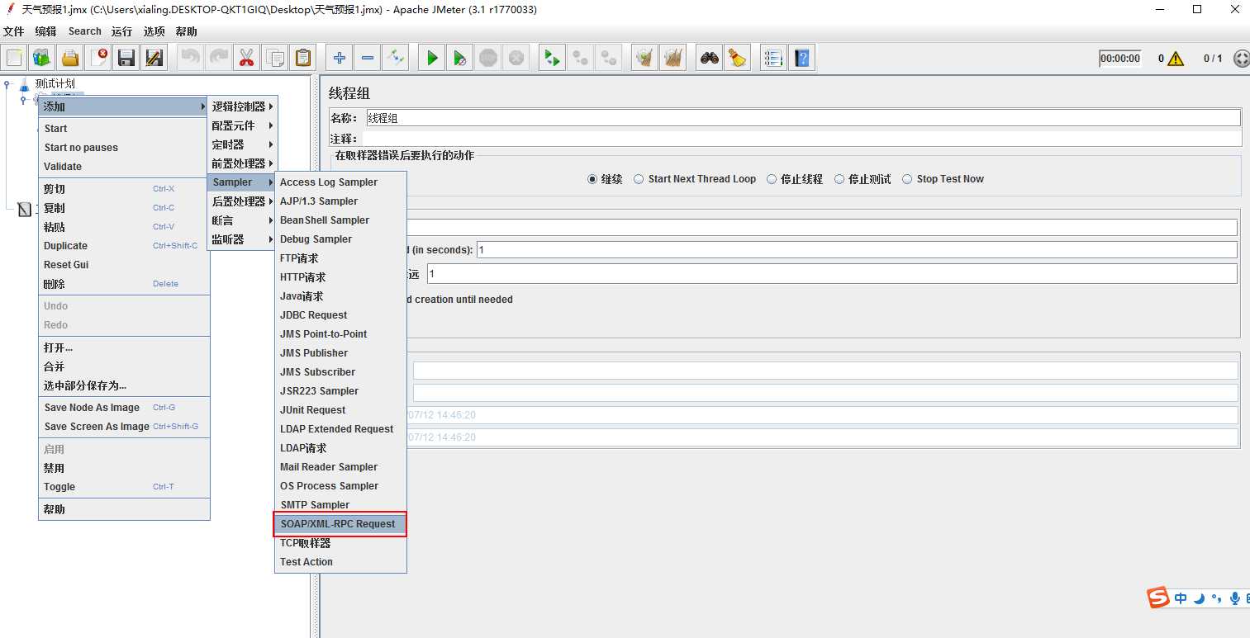Click the Reset Search broom toolbar icon

pyautogui.click(x=737, y=58)
